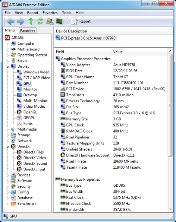This screenshot has width=176, height=222.
Task: Click the Field column header
Action: [83, 52]
